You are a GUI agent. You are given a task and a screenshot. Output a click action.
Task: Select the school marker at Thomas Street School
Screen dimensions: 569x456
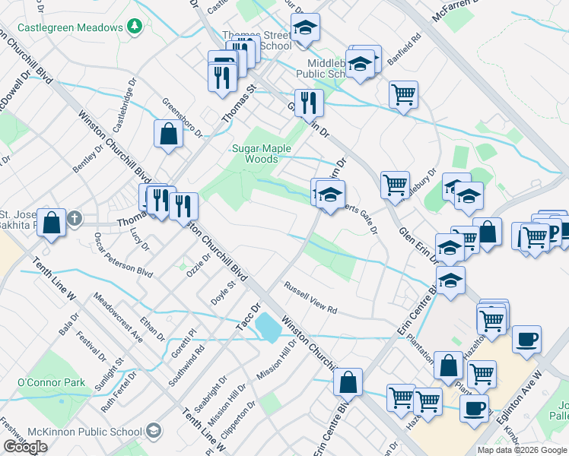tap(306, 30)
